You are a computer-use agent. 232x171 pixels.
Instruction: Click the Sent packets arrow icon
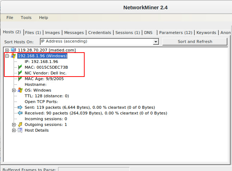click(x=20, y=107)
